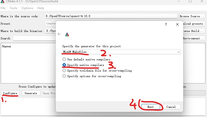
Task: Click the 'Where is the source code:' label
Action: point(20,16)
